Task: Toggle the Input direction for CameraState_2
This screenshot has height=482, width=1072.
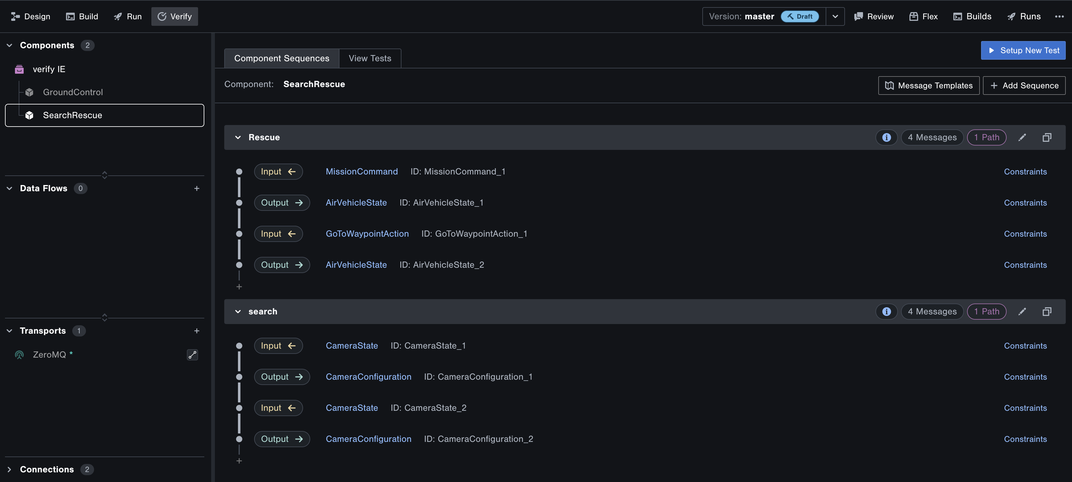Action: (x=278, y=408)
